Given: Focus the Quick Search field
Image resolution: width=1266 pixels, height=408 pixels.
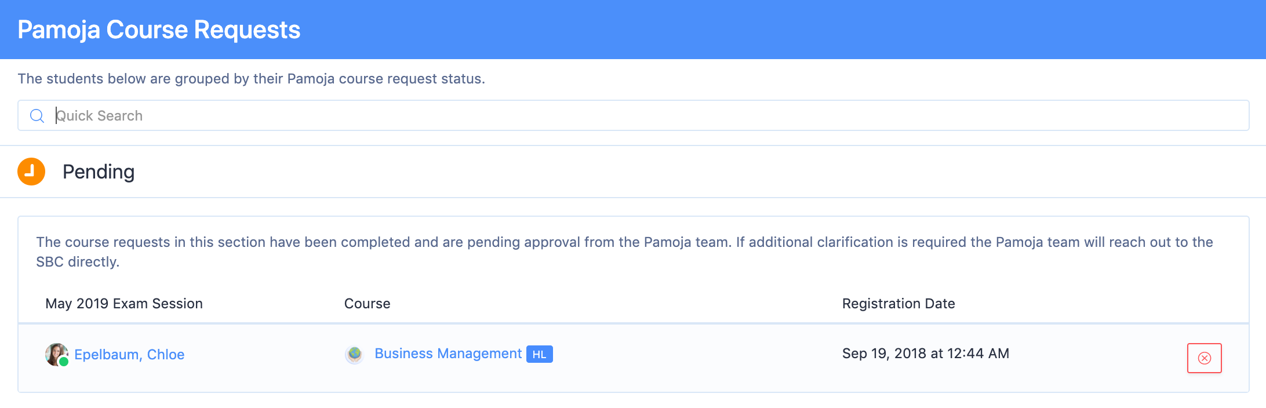Looking at the screenshot, I should [638, 116].
